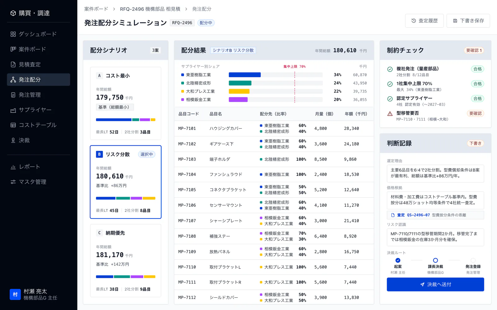Click 案件ボード breadcrumb link
Image resolution: width=497 pixels, height=310 pixels.
click(x=96, y=9)
